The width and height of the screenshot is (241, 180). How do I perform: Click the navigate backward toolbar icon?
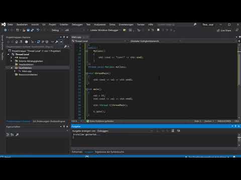6,30
